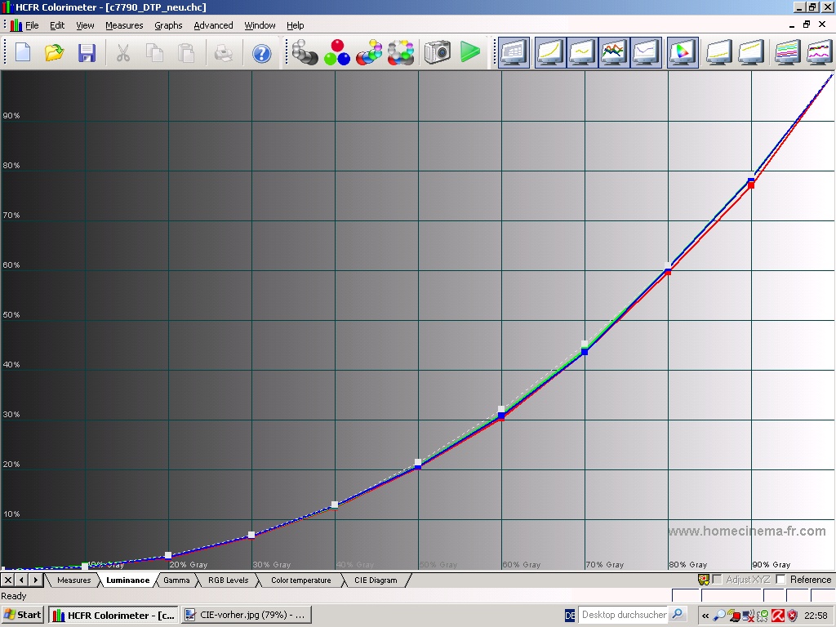Open the Measures menu
The image size is (836, 627).
[x=124, y=25]
